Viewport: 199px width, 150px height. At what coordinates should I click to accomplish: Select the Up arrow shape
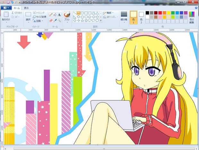(x=97, y=17)
